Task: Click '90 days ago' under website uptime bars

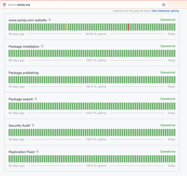Action: (16, 34)
